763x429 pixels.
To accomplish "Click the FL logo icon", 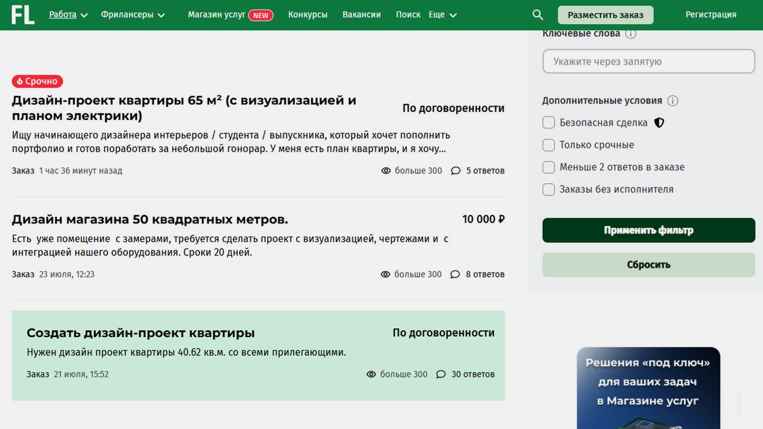I will [23, 15].
